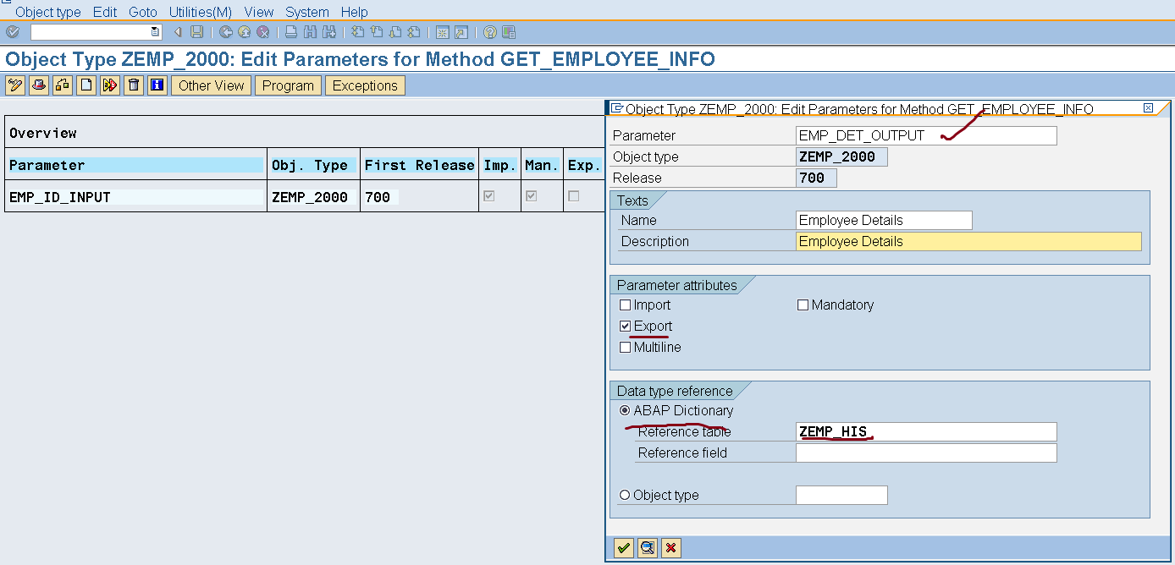Click the green checkmark Continue button in dialog
This screenshot has width=1175, height=565.
tap(624, 548)
